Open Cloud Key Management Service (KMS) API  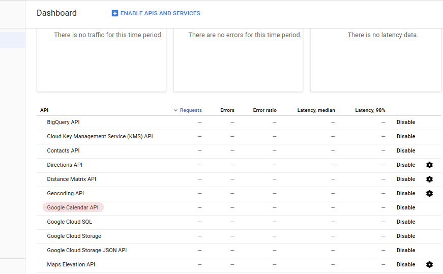click(100, 136)
